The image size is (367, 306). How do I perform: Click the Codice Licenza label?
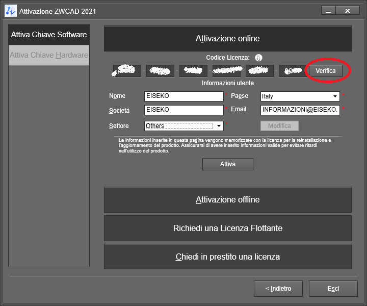click(x=228, y=58)
